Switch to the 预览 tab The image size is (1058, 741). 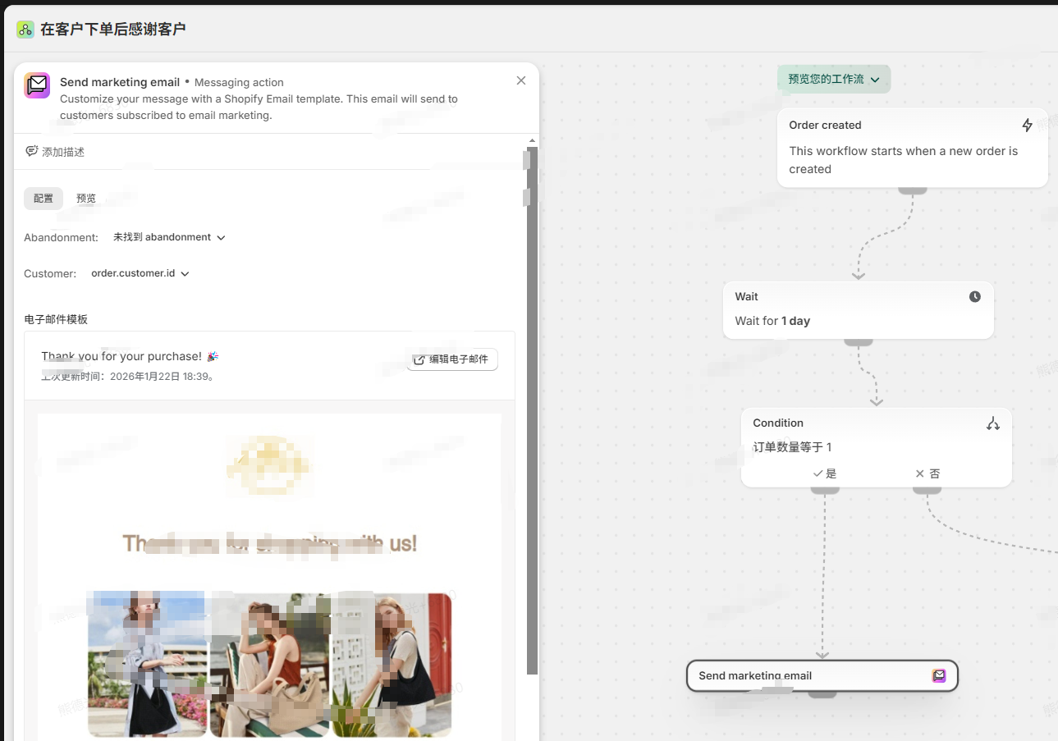click(x=86, y=199)
